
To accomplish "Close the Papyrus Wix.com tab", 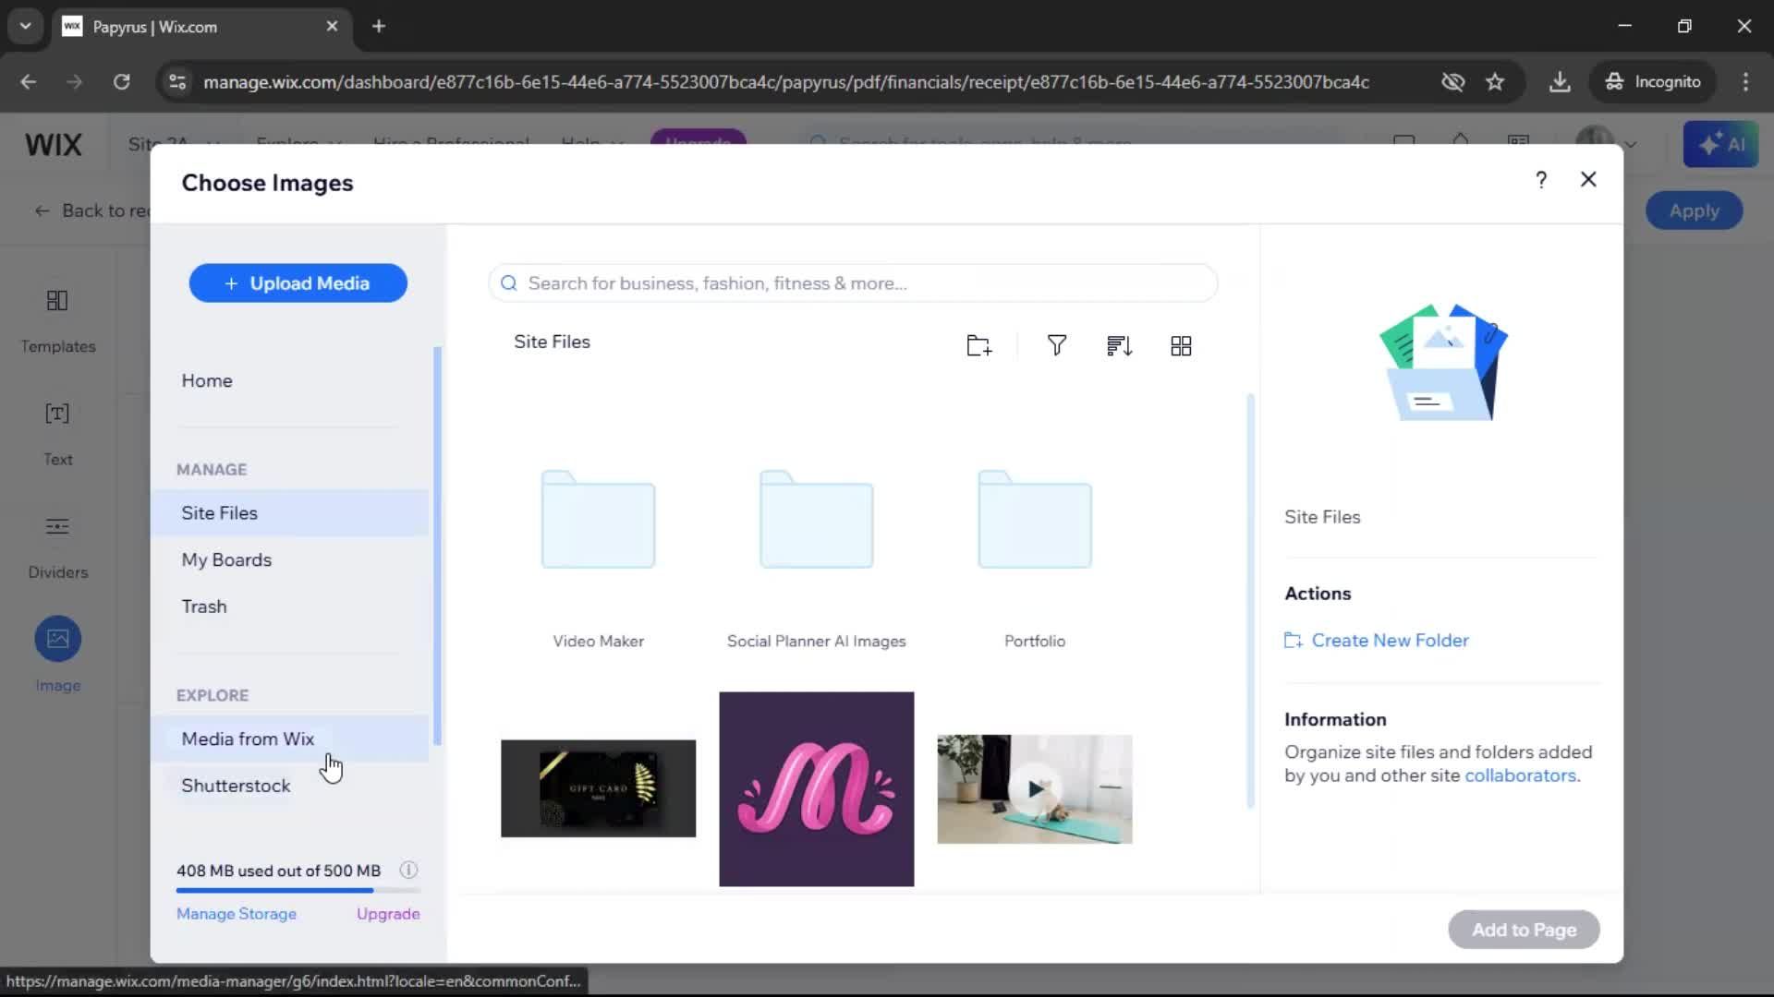I will click(332, 26).
